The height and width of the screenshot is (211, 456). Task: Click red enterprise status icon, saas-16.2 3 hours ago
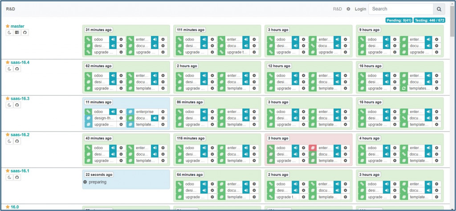click(x=313, y=148)
